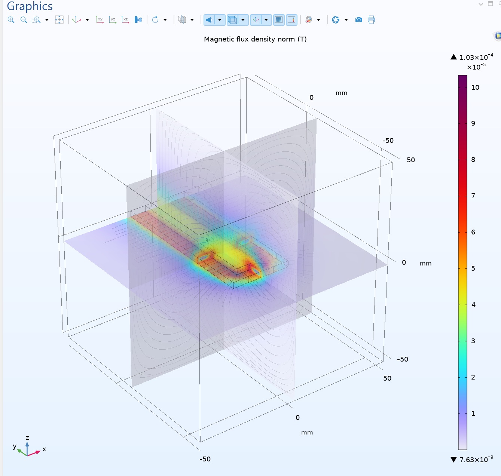This screenshot has width=501, height=476.
Task: Click the rainbow color legend bar
Action: pyautogui.click(x=462, y=262)
